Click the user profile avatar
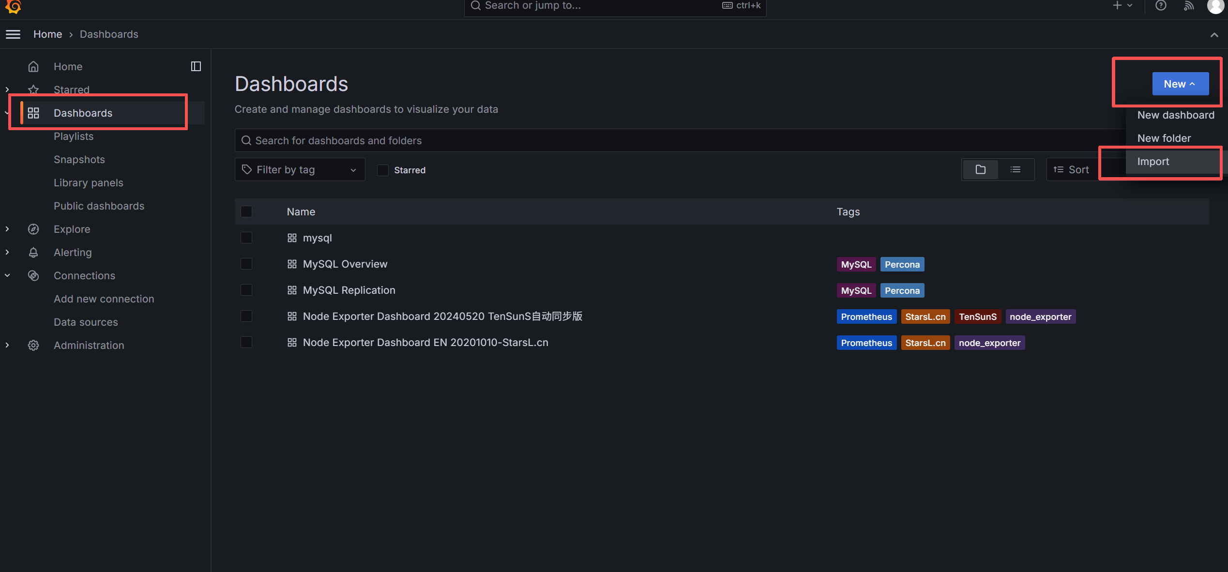This screenshot has width=1228, height=572. click(1215, 6)
